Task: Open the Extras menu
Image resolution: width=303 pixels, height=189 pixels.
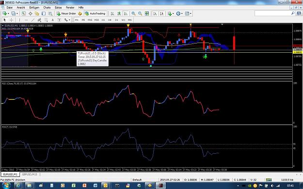Action: click(x=58, y=8)
